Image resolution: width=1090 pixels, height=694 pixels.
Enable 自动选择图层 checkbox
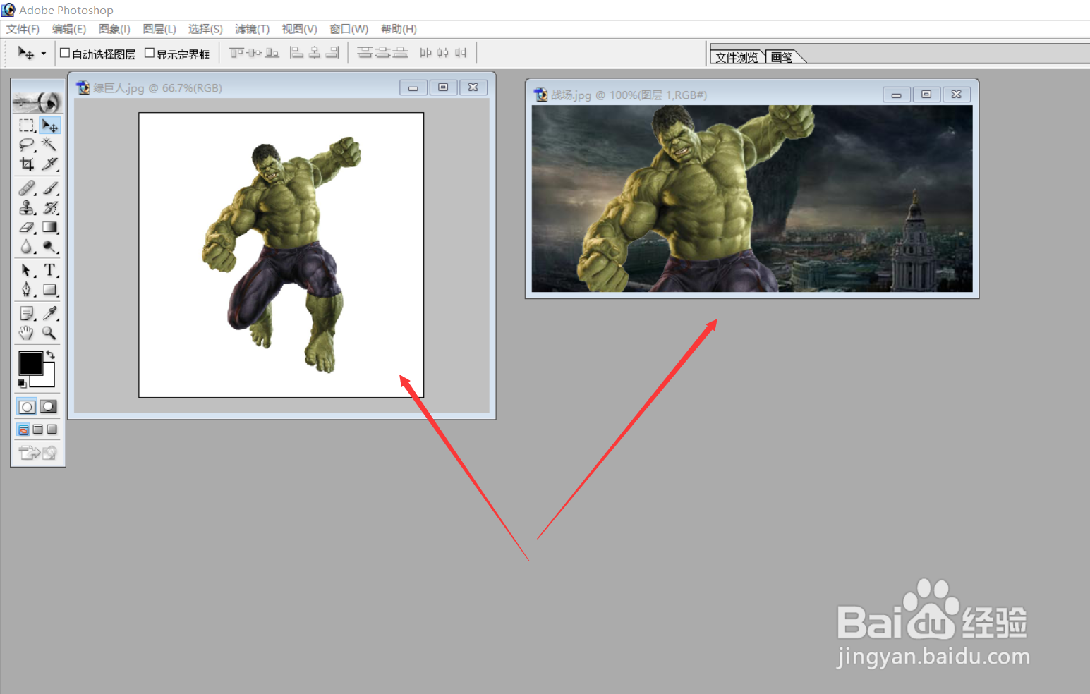pyautogui.click(x=65, y=53)
